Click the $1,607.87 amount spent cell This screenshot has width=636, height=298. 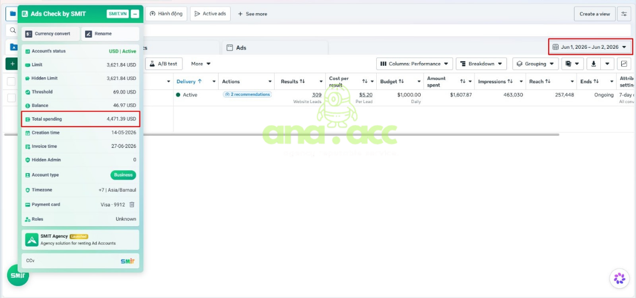click(x=461, y=95)
